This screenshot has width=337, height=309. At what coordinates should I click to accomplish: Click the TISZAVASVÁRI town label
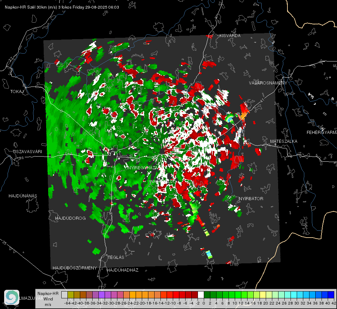point(27,152)
